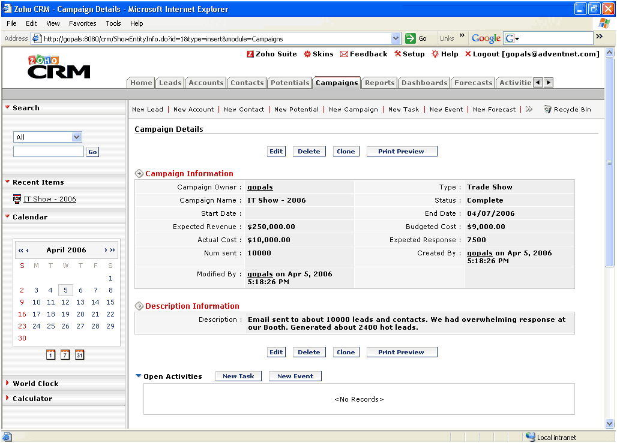Open the gopals Campaign Owner link
The height and width of the screenshot is (443, 617).
pyautogui.click(x=260, y=187)
